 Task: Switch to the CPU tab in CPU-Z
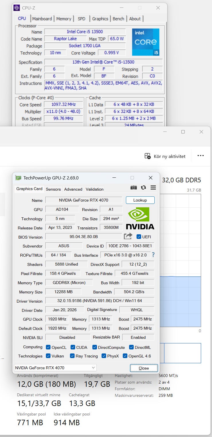click(22, 18)
